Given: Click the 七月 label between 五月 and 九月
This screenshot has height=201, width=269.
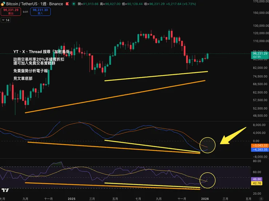Looking at the screenshot, I should (138, 199).
